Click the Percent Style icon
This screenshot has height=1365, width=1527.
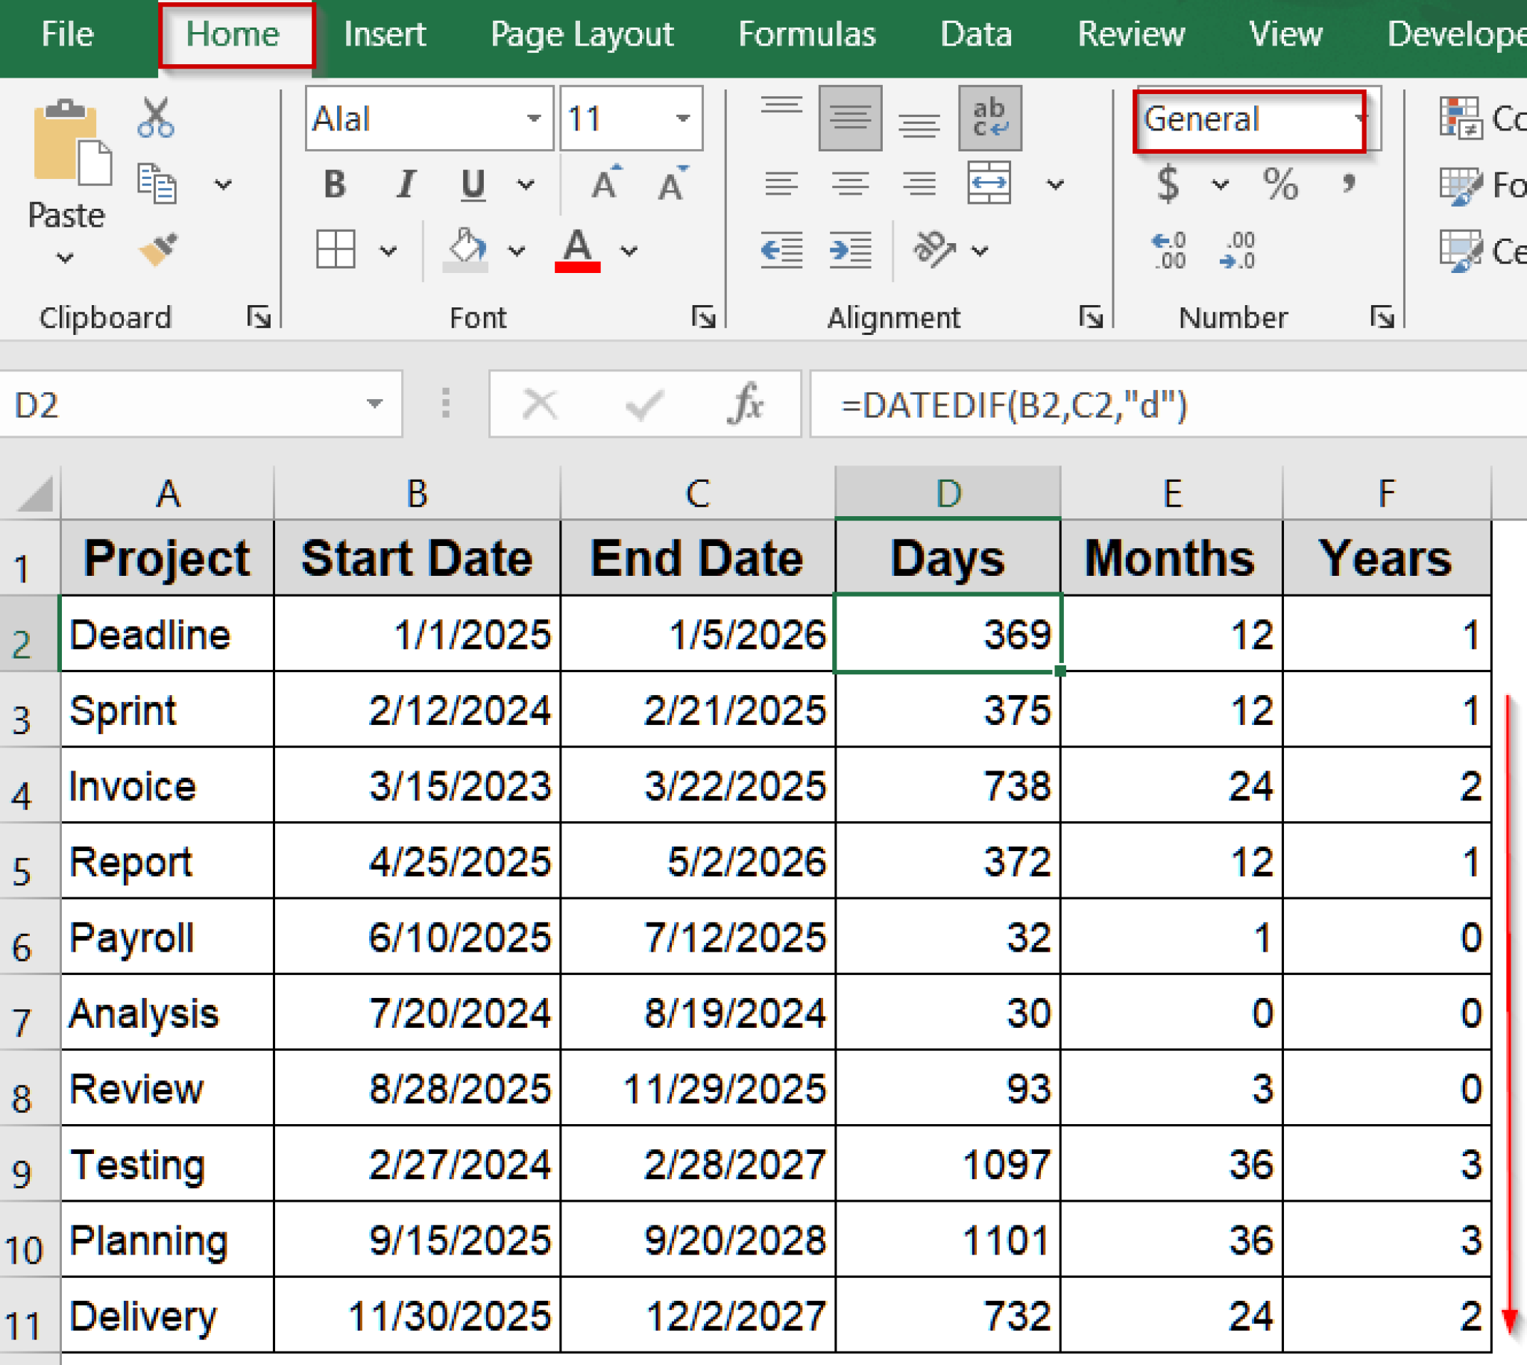coord(1279,183)
